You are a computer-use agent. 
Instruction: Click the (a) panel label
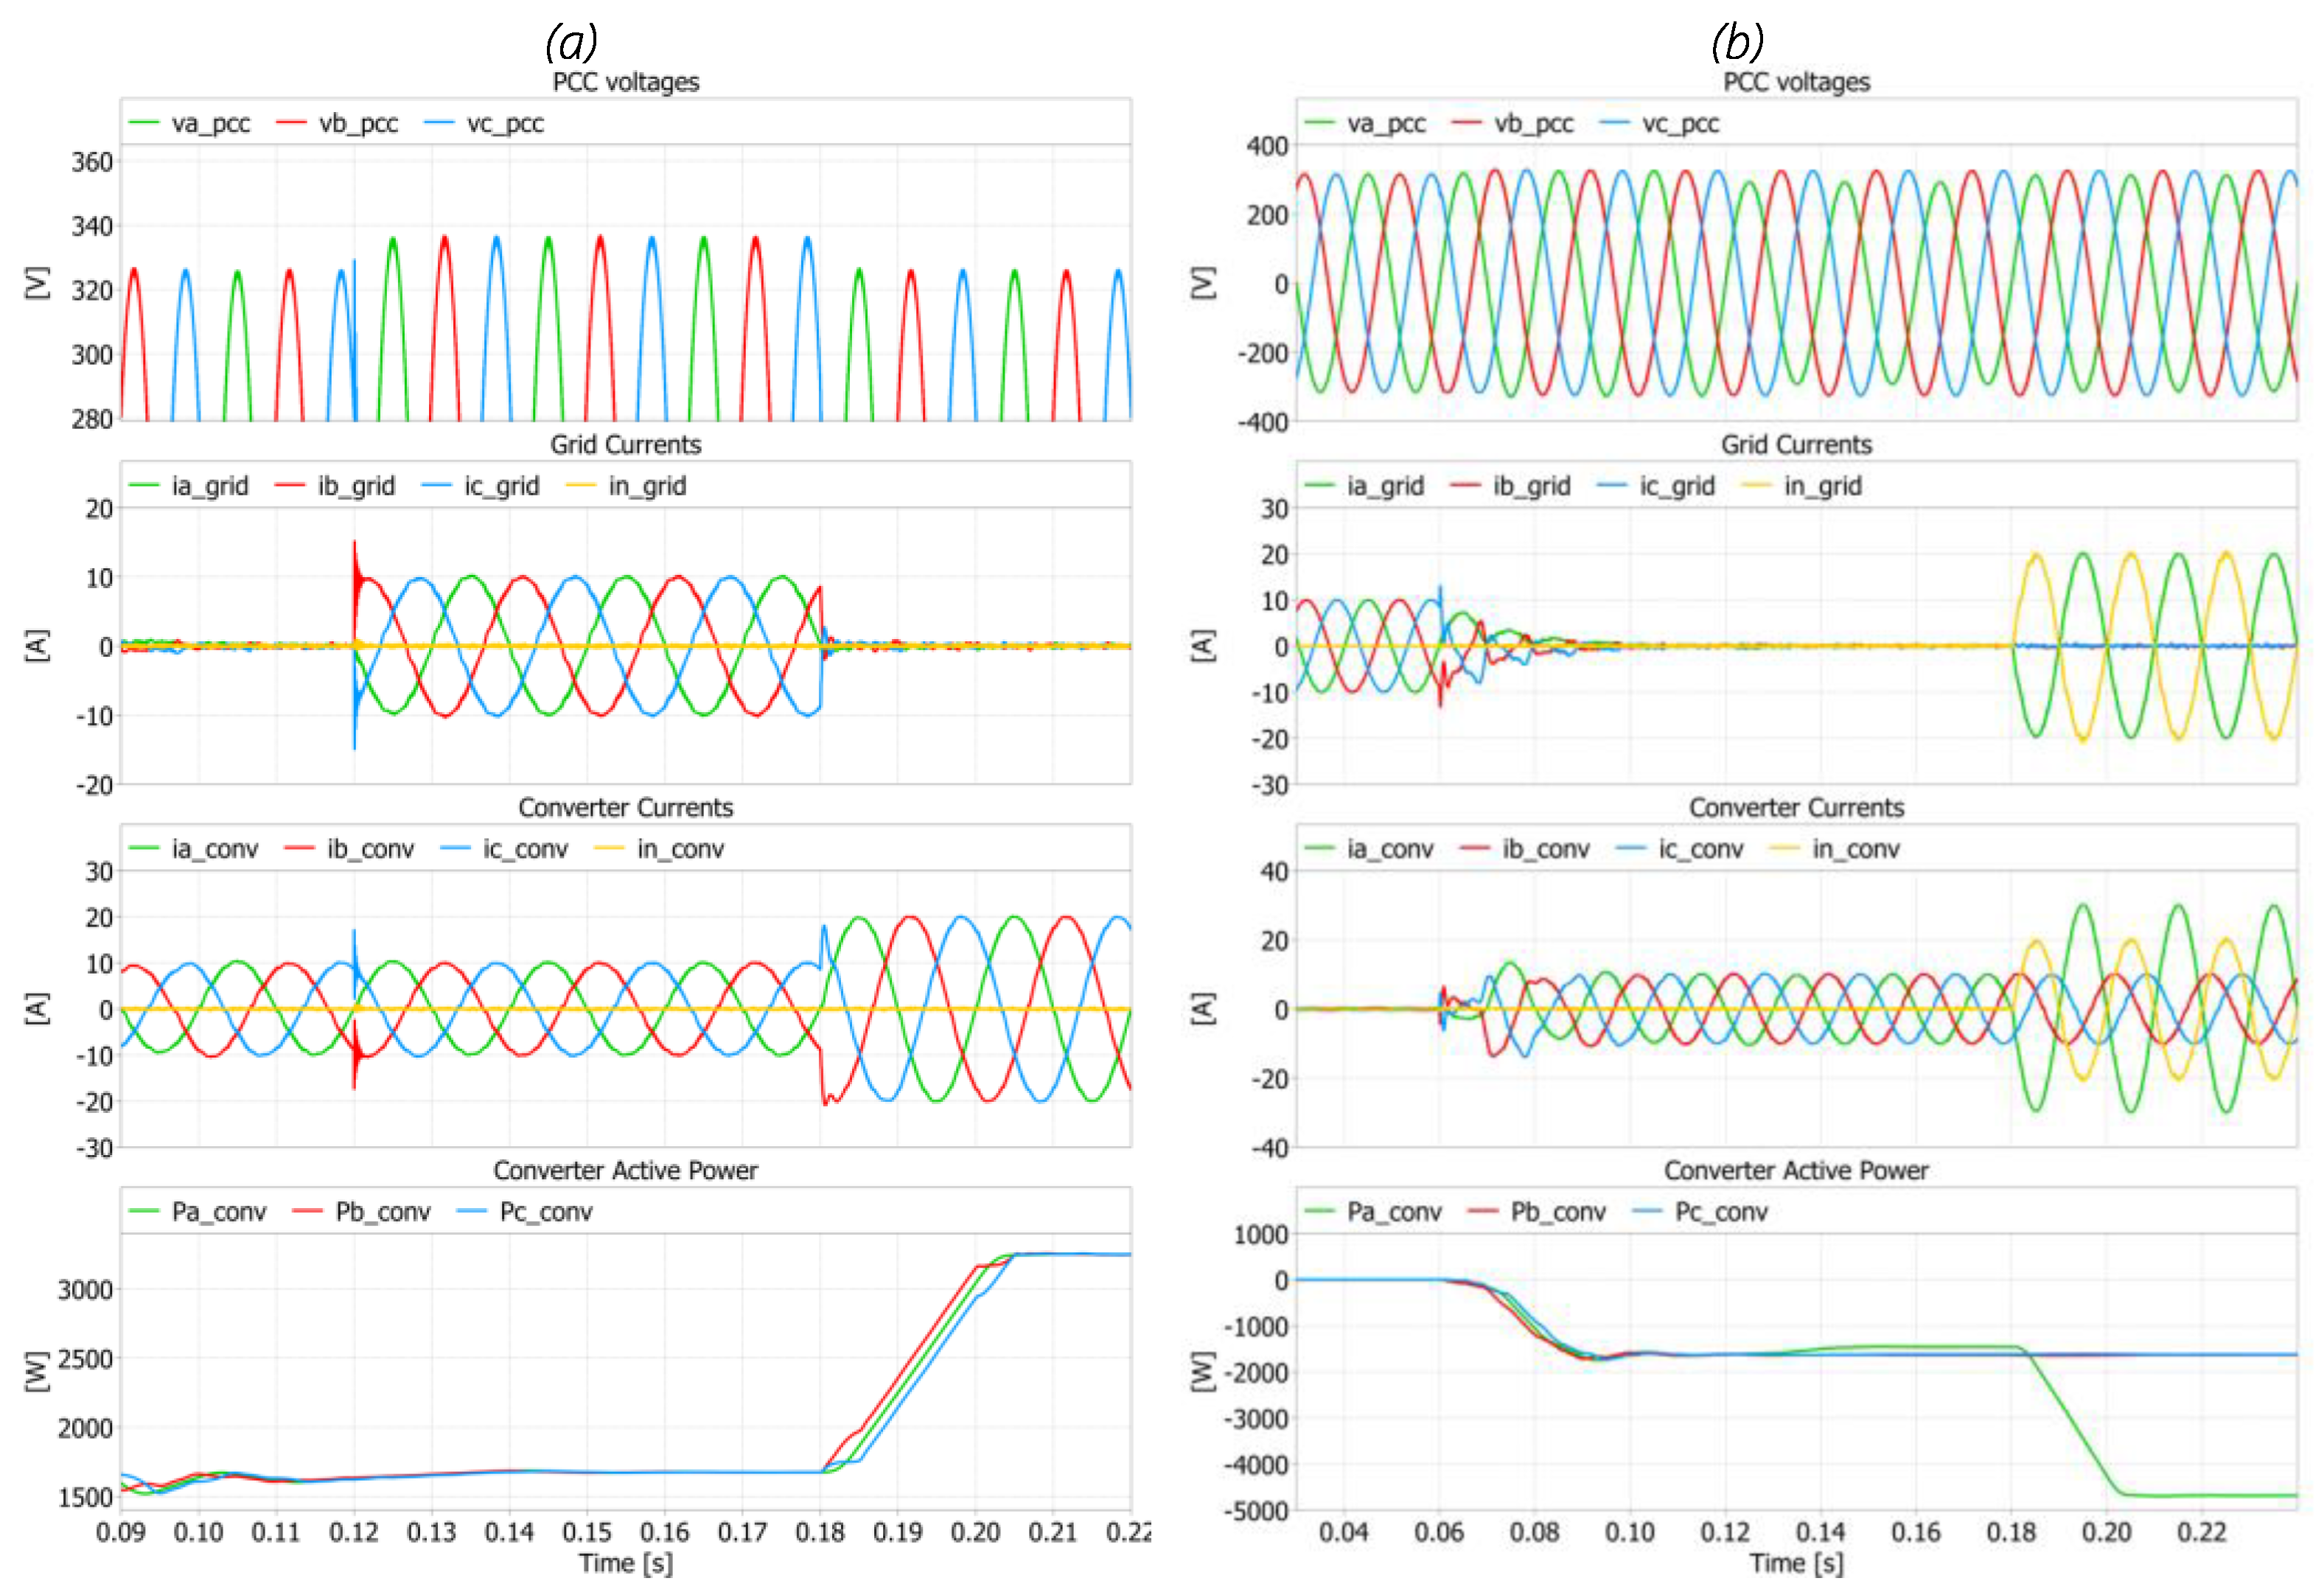click(x=571, y=42)
